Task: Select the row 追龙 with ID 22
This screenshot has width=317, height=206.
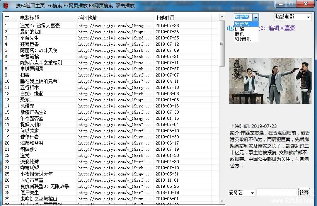Action: click(x=111, y=155)
